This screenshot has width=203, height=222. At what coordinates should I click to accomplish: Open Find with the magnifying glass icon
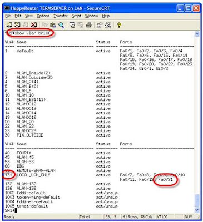[61, 24]
